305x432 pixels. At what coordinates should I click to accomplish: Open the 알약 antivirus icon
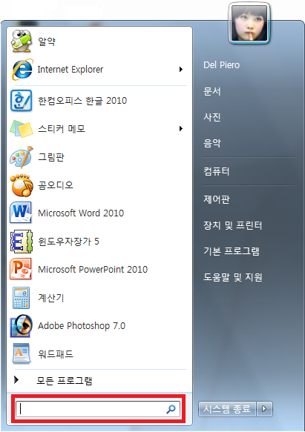click(x=22, y=41)
